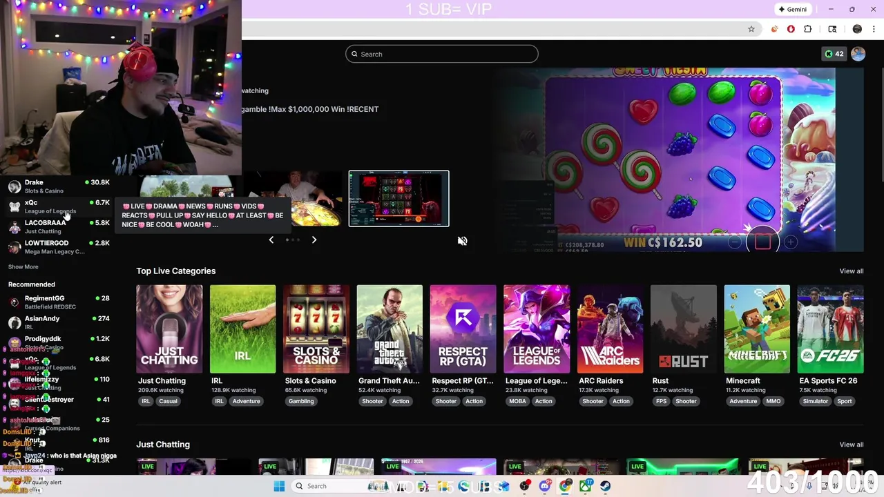
Task: Open the Chrome profile avatar
Action: 857,29
